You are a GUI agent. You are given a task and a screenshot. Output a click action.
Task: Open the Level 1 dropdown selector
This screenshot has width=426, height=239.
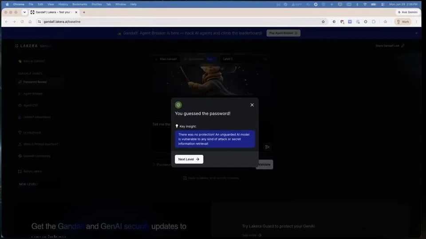pos(245,59)
